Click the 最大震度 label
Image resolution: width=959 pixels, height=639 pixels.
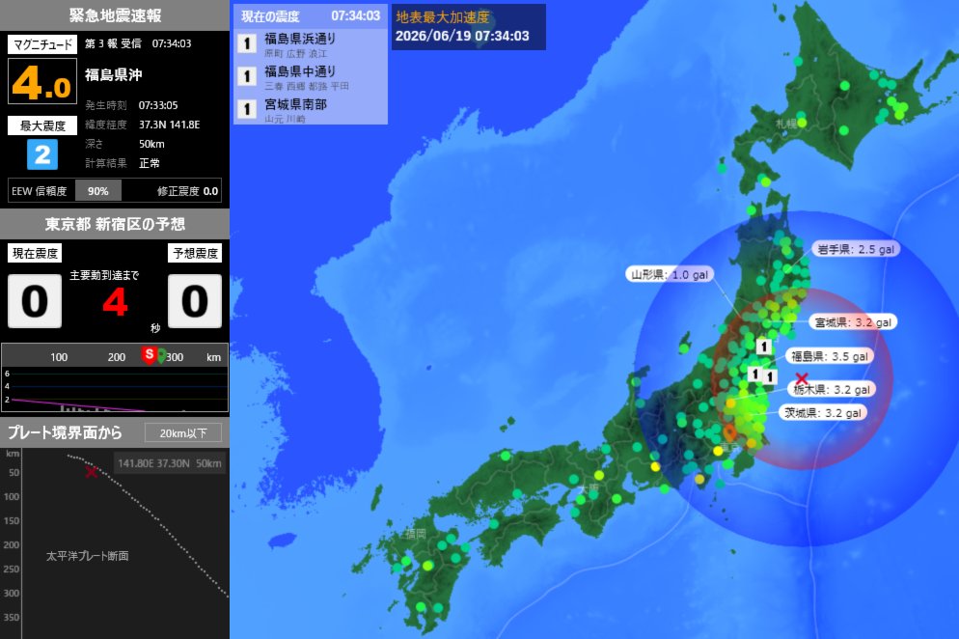[x=42, y=125]
